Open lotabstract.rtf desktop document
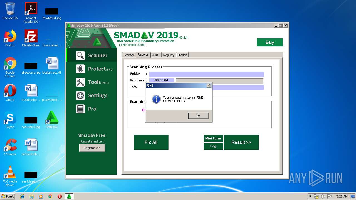 coord(52,66)
